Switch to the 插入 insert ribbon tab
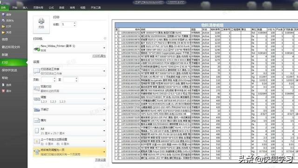This screenshot has width=298, height=168. [25, 7]
